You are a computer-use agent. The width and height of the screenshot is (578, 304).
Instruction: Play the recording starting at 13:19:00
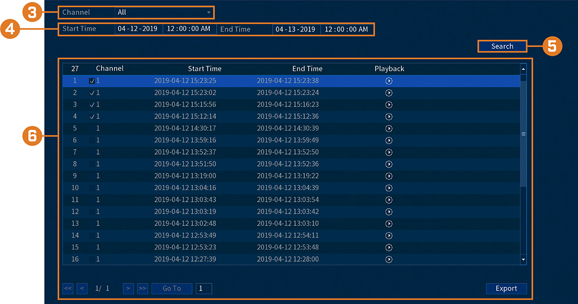(389, 176)
